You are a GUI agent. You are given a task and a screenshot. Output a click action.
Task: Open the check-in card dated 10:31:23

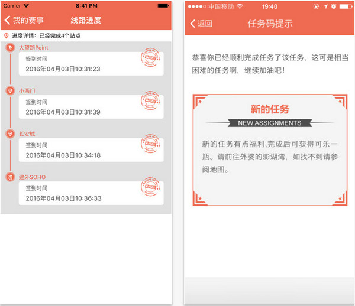click(x=91, y=64)
